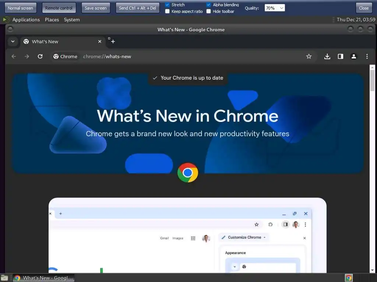Click the profile avatar in preview toolbar

pyautogui.click(x=296, y=224)
